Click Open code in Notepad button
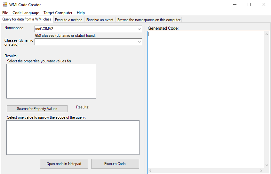The image size is (271, 174). click(64, 164)
